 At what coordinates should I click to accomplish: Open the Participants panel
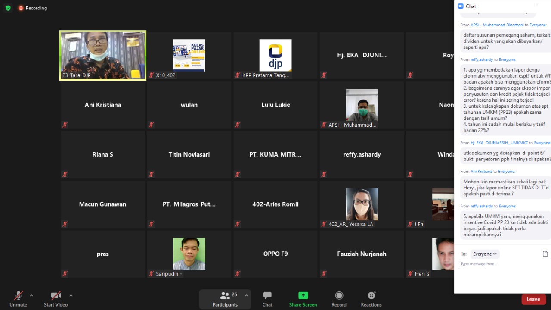pos(225,299)
